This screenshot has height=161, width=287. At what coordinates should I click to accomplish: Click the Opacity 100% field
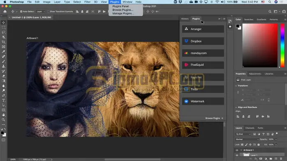click(271, 139)
